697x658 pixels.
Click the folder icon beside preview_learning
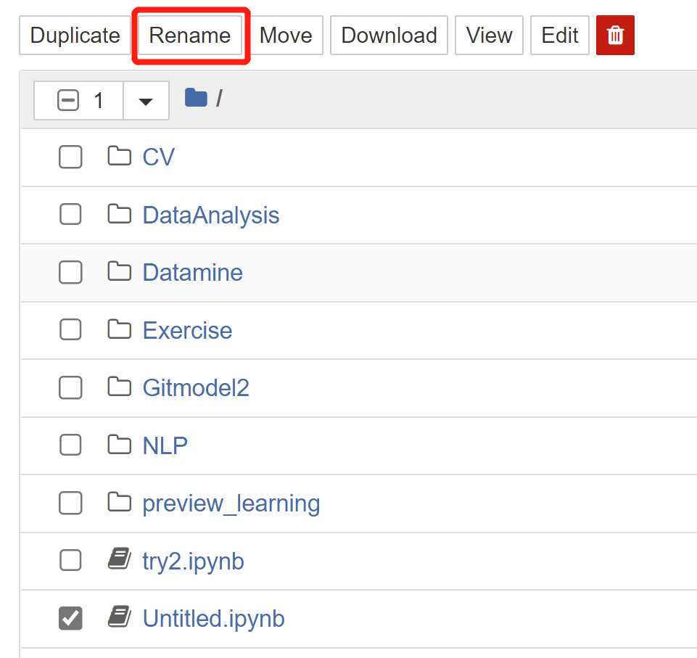click(x=119, y=502)
